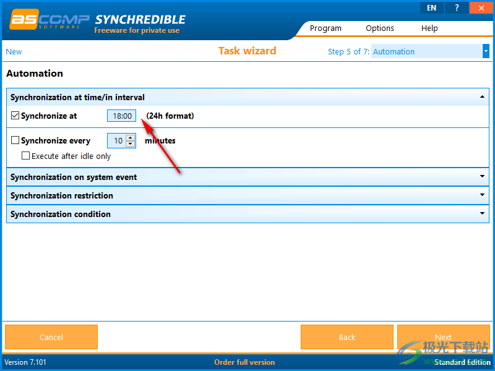Open the Options menu
Screen dimensions: 495x371
pos(379,28)
